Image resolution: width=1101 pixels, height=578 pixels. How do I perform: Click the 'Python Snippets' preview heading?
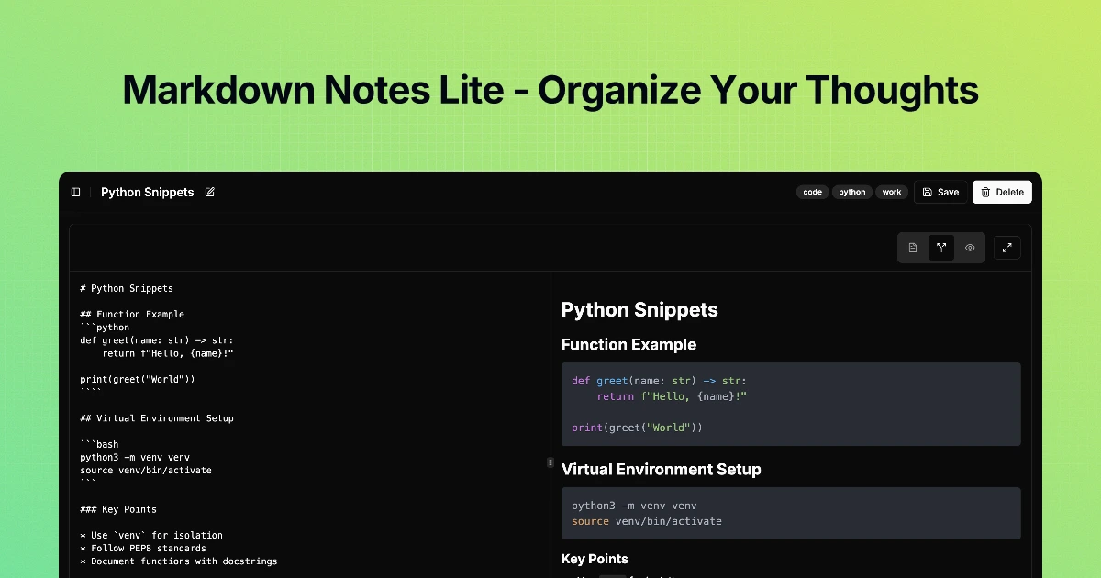[x=639, y=310]
